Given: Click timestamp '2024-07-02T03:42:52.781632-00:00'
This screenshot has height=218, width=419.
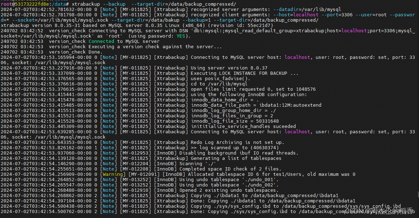Looking at the screenshot, I should 46,10.
